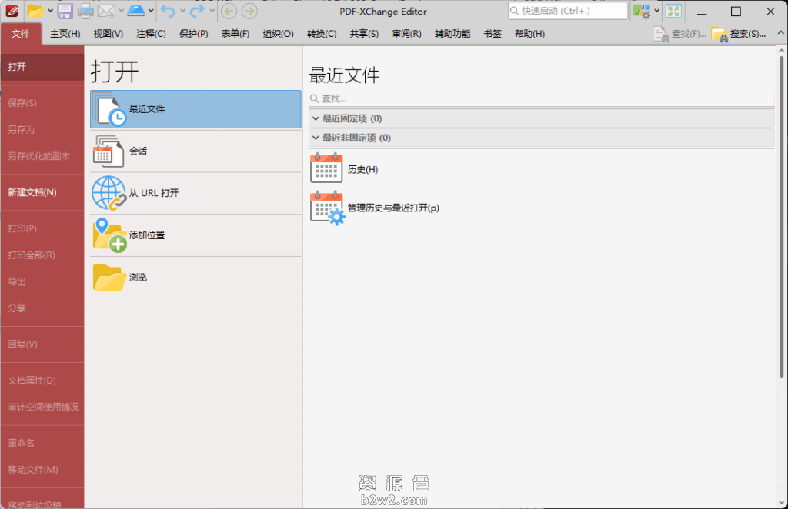Open 管理历史与最近打开 settings icon
The height and width of the screenshot is (509, 788).
[x=326, y=207]
